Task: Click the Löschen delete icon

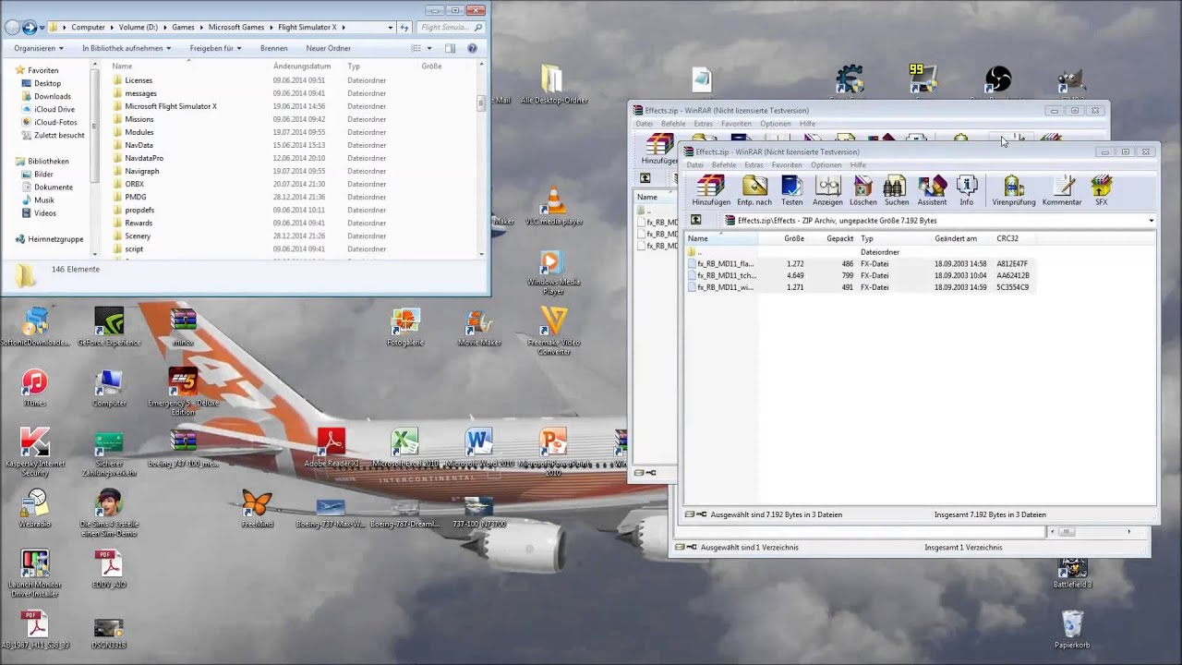Action: [x=862, y=189]
